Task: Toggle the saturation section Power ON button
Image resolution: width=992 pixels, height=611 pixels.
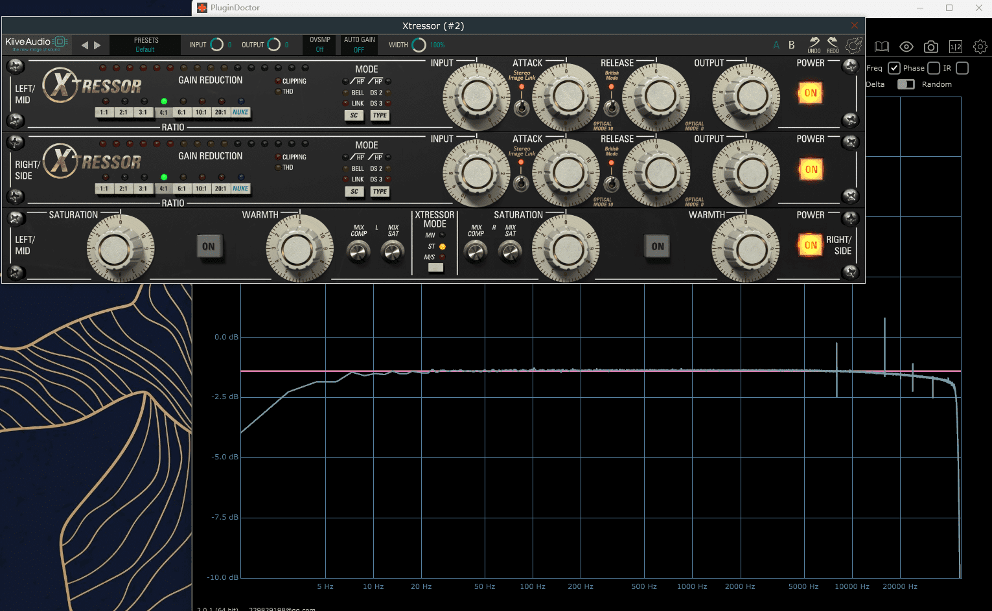Action: [811, 246]
